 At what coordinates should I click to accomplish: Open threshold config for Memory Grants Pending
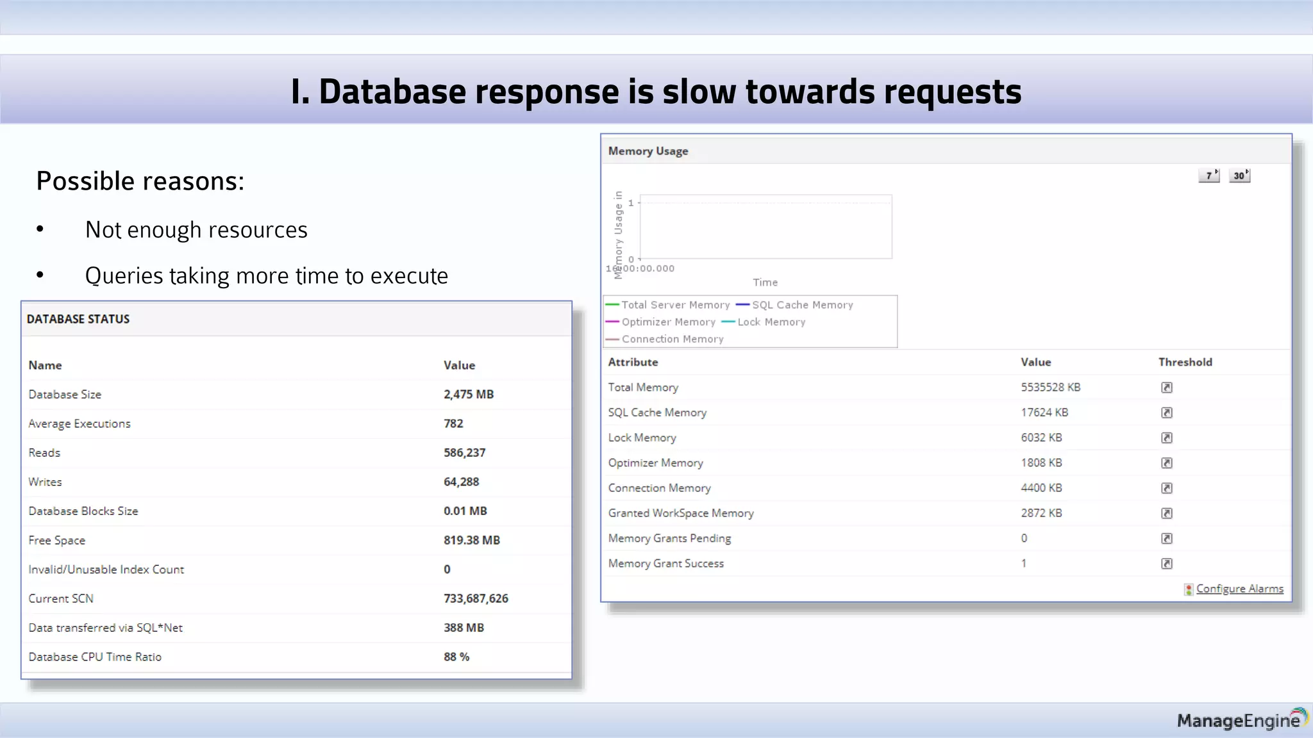[x=1167, y=538]
